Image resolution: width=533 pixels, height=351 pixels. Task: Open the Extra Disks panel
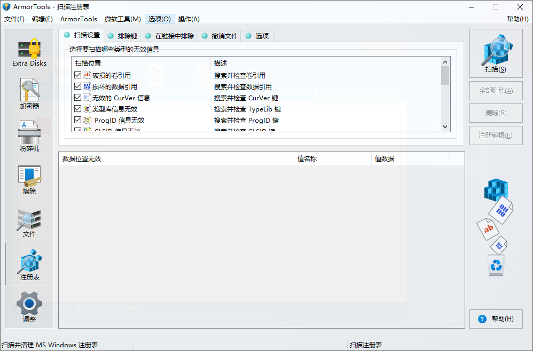pos(29,51)
